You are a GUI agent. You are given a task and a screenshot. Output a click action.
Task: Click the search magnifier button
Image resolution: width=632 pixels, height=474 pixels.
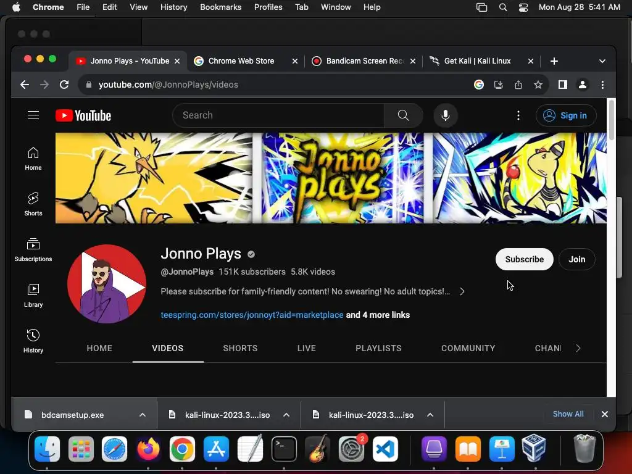[x=403, y=115]
